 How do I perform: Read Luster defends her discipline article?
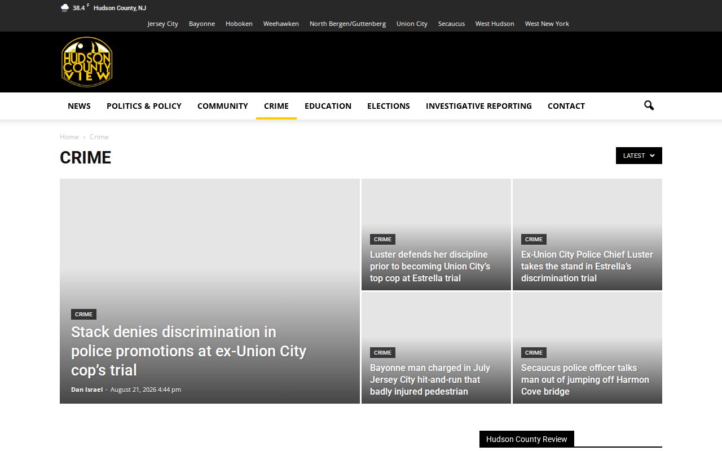click(x=430, y=266)
